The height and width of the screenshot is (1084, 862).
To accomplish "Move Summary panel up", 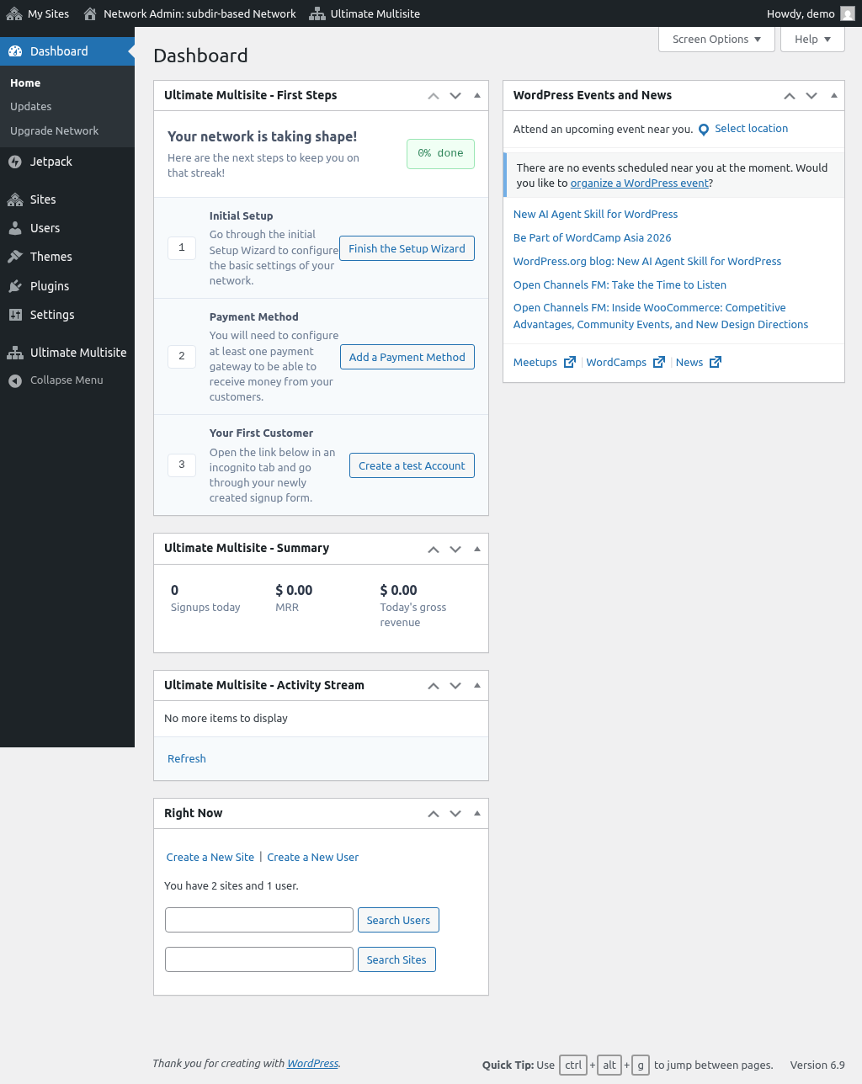I will pos(434,549).
